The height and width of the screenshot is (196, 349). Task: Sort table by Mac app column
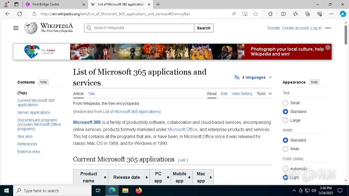click(x=203, y=177)
